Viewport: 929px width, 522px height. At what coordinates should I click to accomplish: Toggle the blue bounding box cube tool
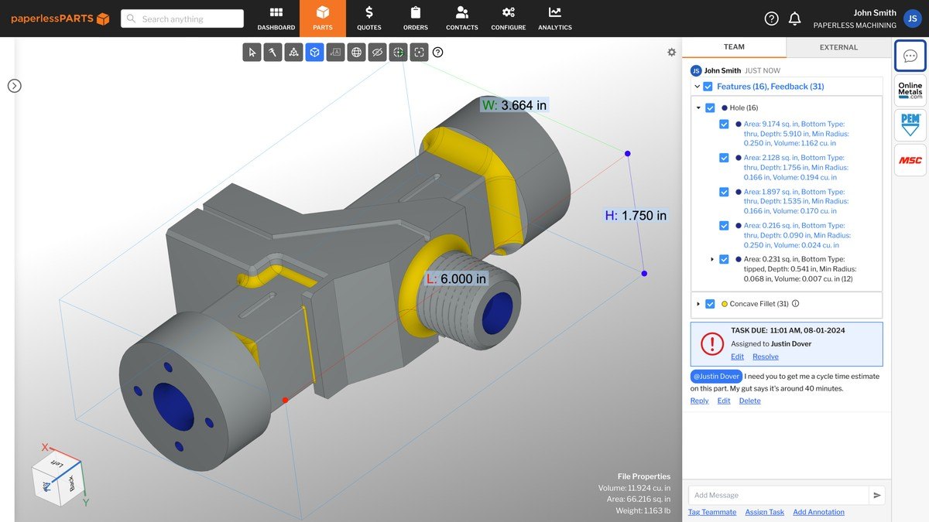coord(314,52)
